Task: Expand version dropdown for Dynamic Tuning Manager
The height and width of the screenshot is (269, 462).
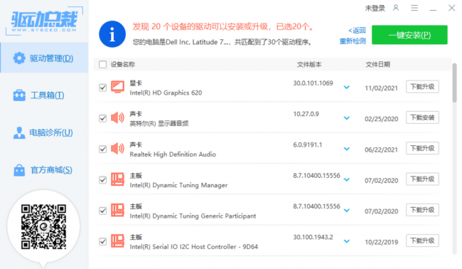Action: pos(347,179)
